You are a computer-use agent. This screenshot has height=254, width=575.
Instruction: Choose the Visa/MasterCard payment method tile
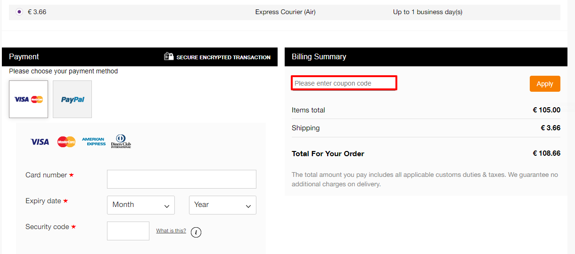tap(28, 99)
